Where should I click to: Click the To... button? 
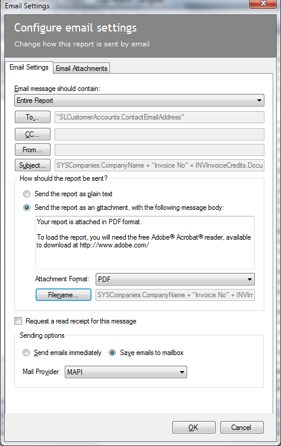(33, 117)
